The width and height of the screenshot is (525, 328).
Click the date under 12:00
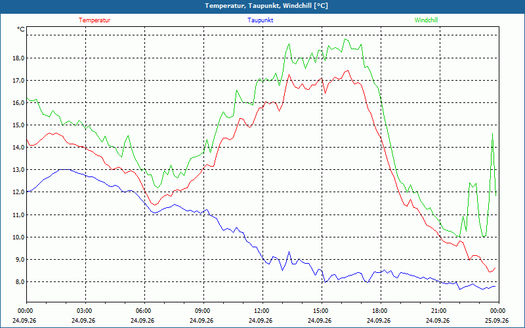coord(261,321)
